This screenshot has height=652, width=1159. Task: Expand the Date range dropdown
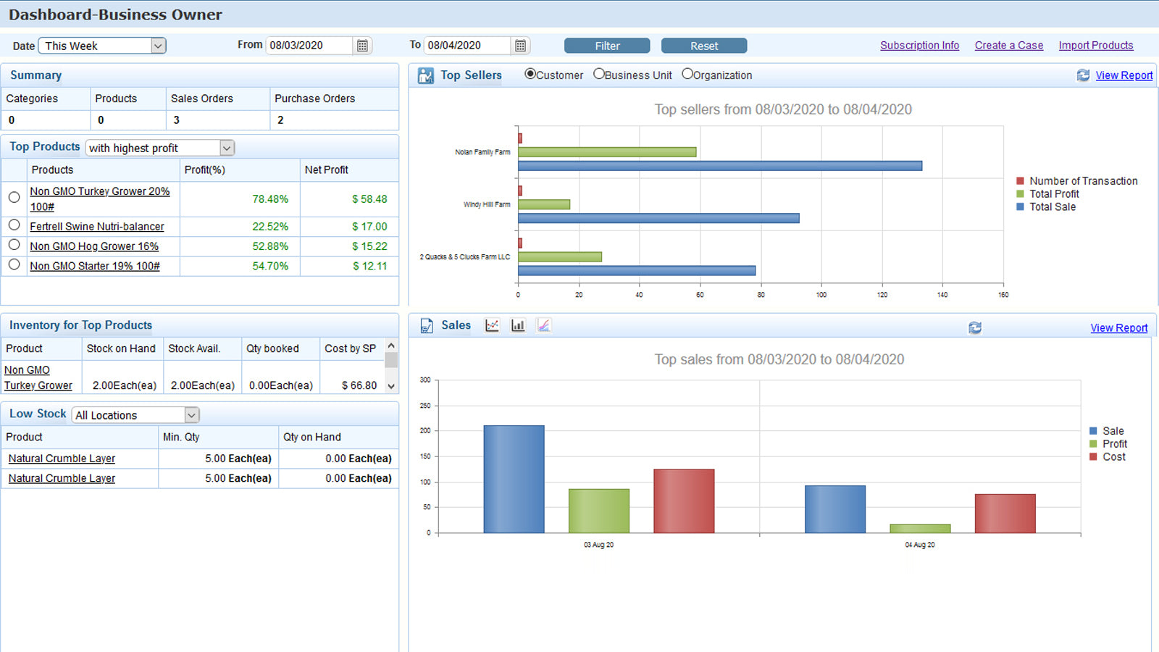pyautogui.click(x=158, y=46)
